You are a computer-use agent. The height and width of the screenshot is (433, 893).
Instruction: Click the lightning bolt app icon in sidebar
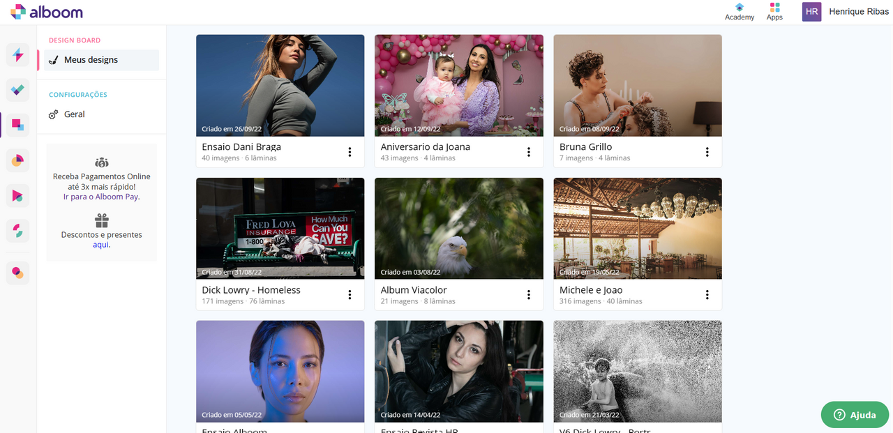click(x=18, y=55)
